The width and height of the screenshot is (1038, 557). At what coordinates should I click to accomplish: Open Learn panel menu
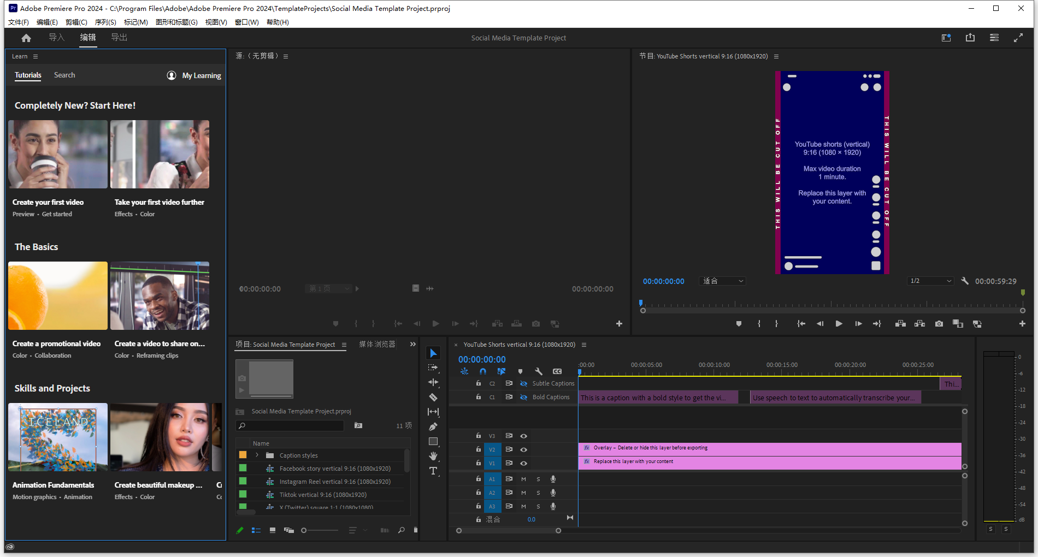[36, 56]
